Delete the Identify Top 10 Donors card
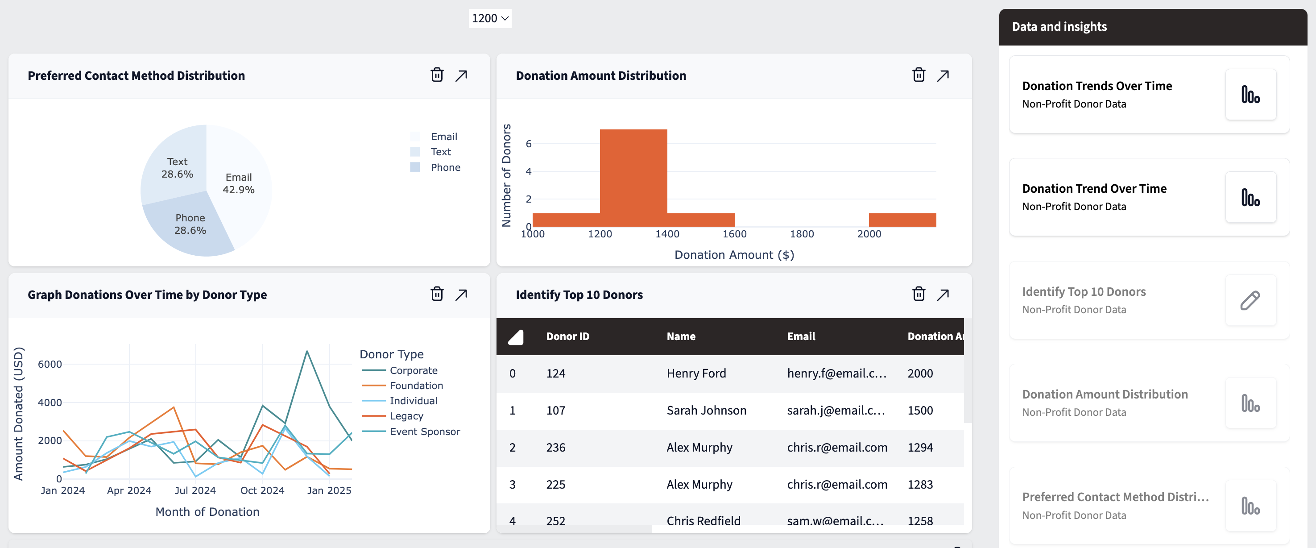The image size is (1316, 548). 919,295
